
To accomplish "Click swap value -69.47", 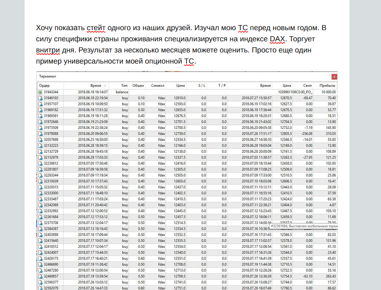I will [x=308, y=98].
